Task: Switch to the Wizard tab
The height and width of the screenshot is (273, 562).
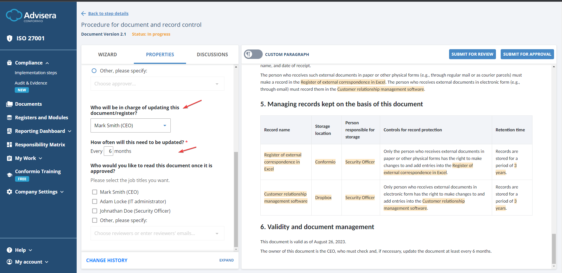Action: pos(107,54)
